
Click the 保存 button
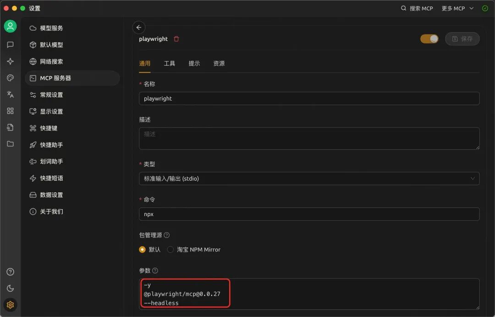(x=462, y=39)
